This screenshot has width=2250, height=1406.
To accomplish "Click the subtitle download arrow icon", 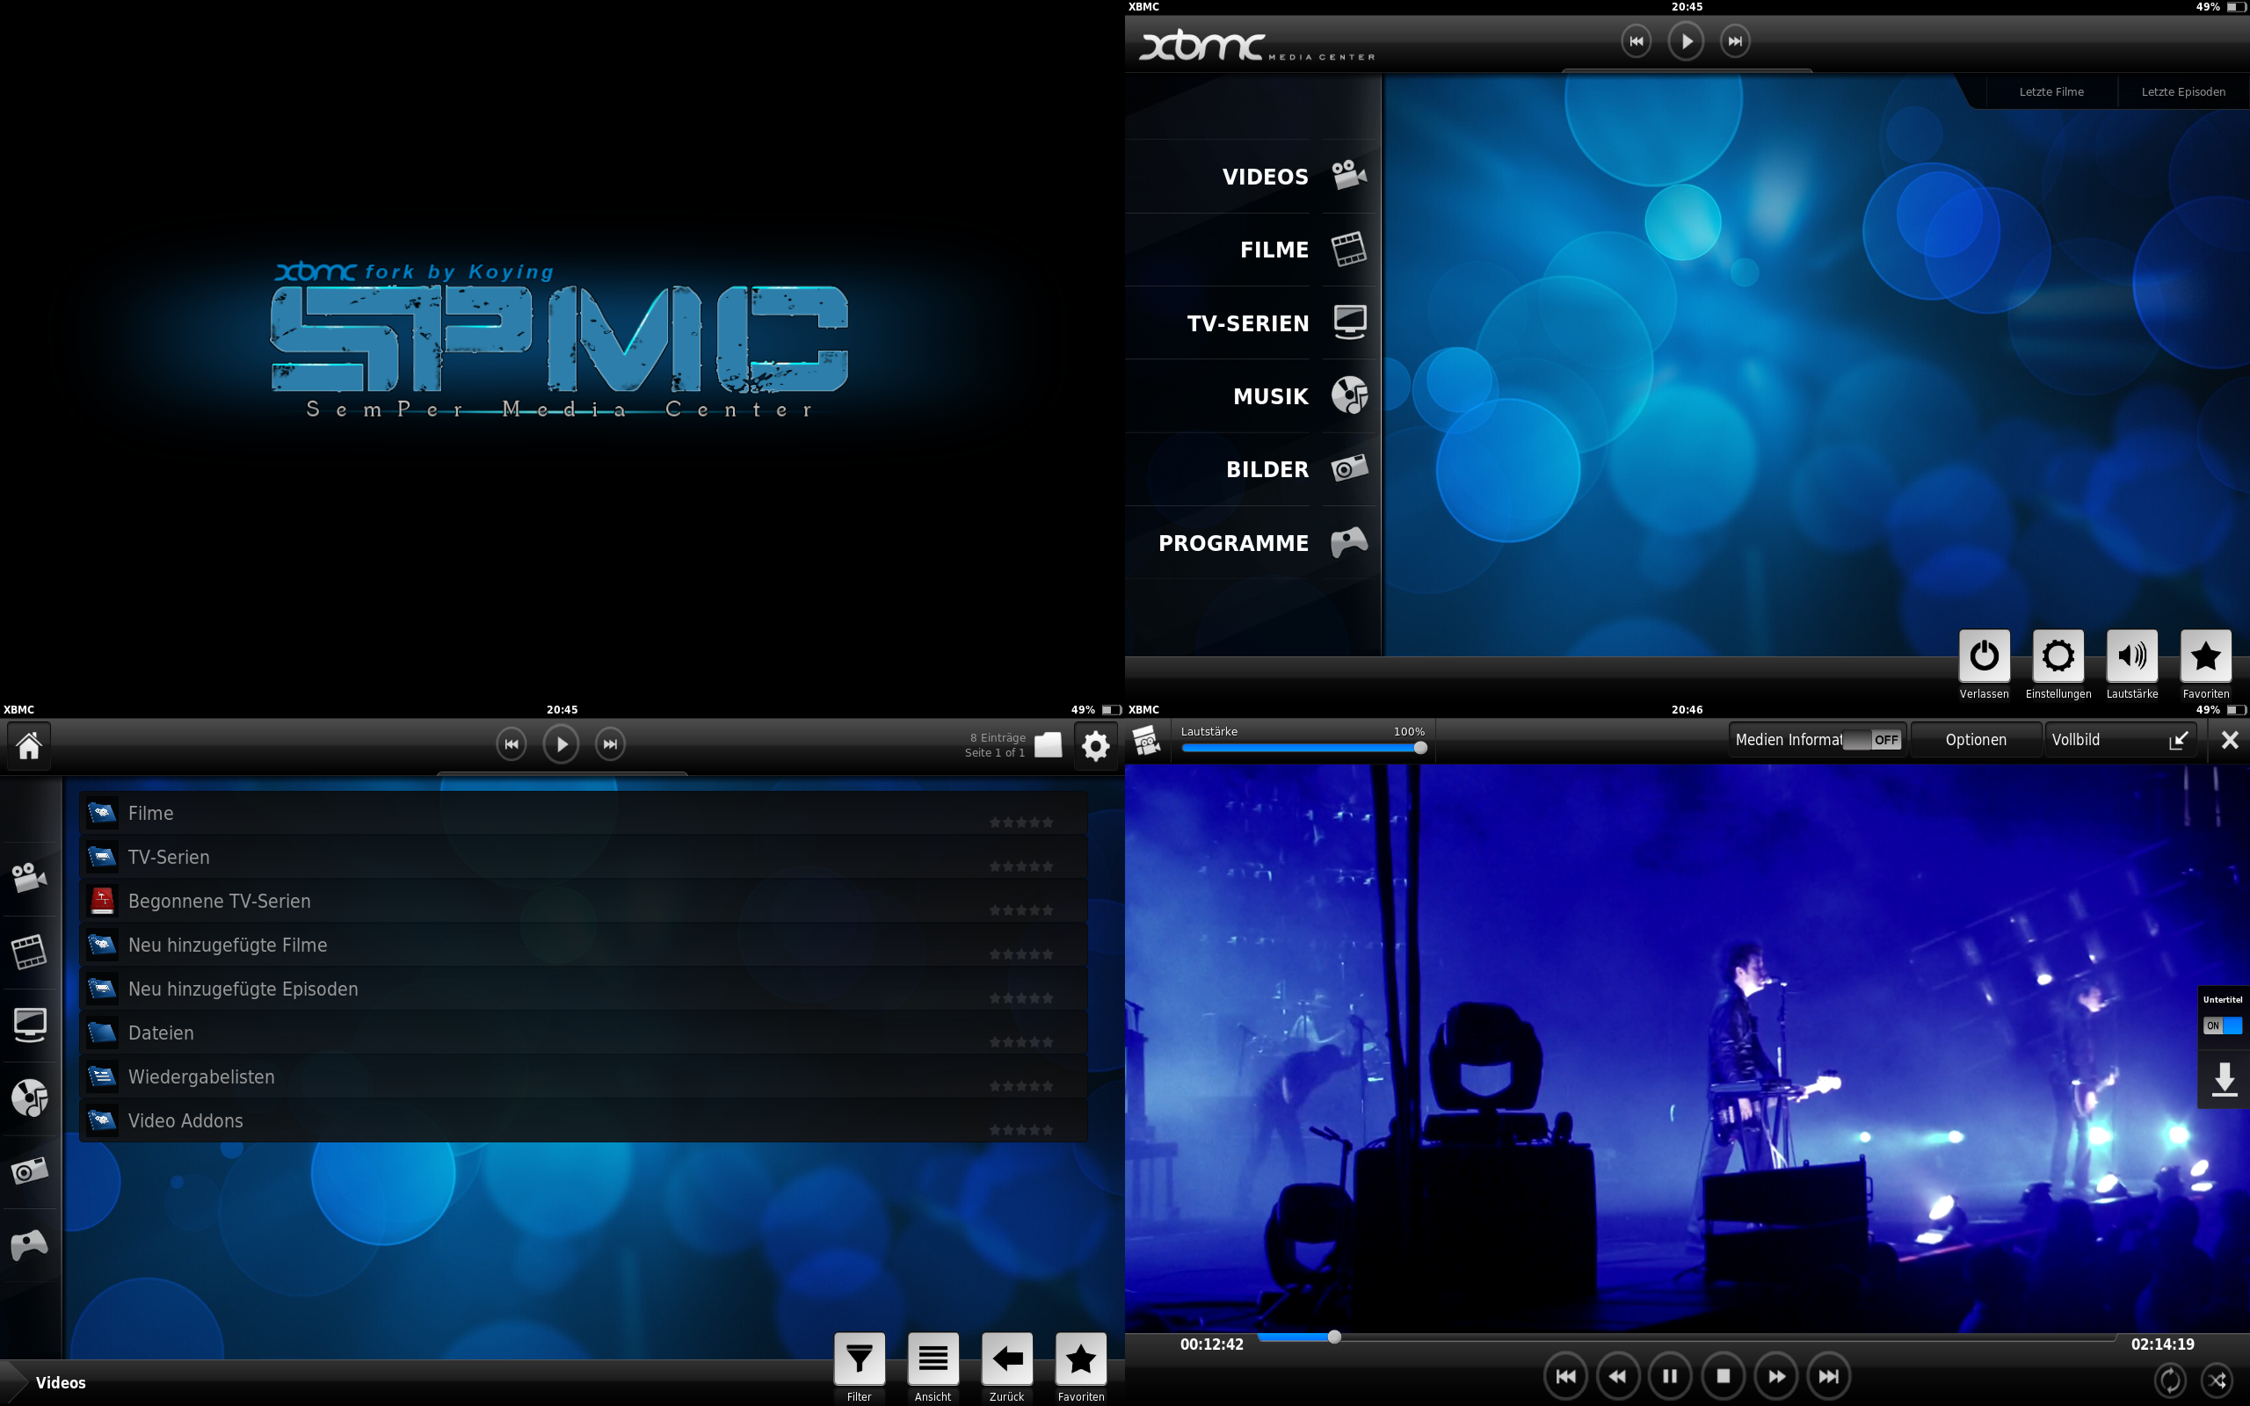I will point(2224,1080).
